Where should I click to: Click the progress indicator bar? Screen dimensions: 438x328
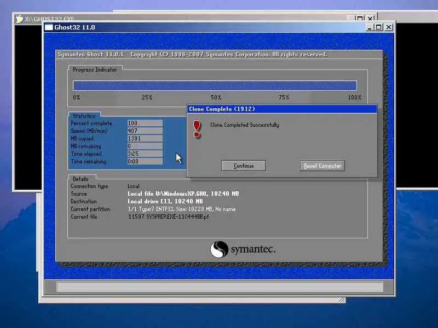coord(215,85)
